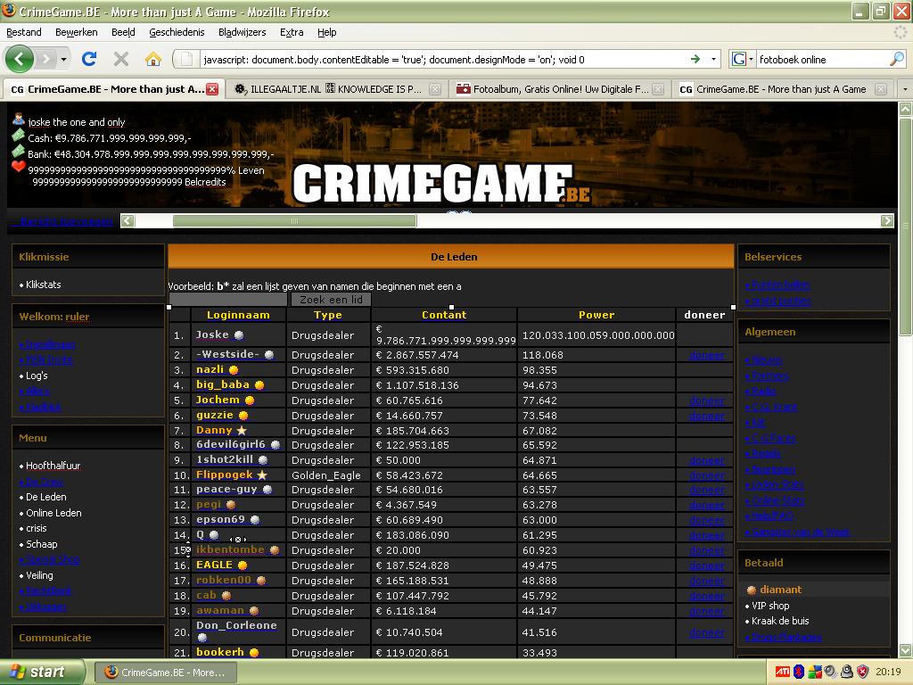Image resolution: width=913 pixels, height=685 pixels.
Task: Open the Bestand menu
Action: pos(24,32)
